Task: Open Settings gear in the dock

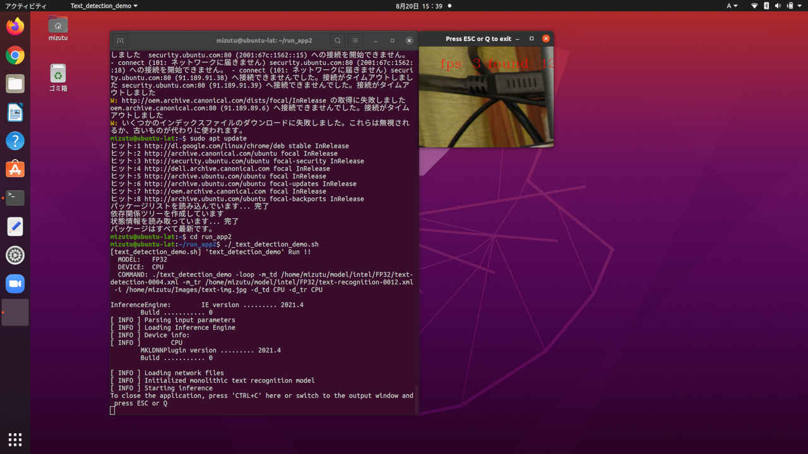Action: [x=15, y=255]
